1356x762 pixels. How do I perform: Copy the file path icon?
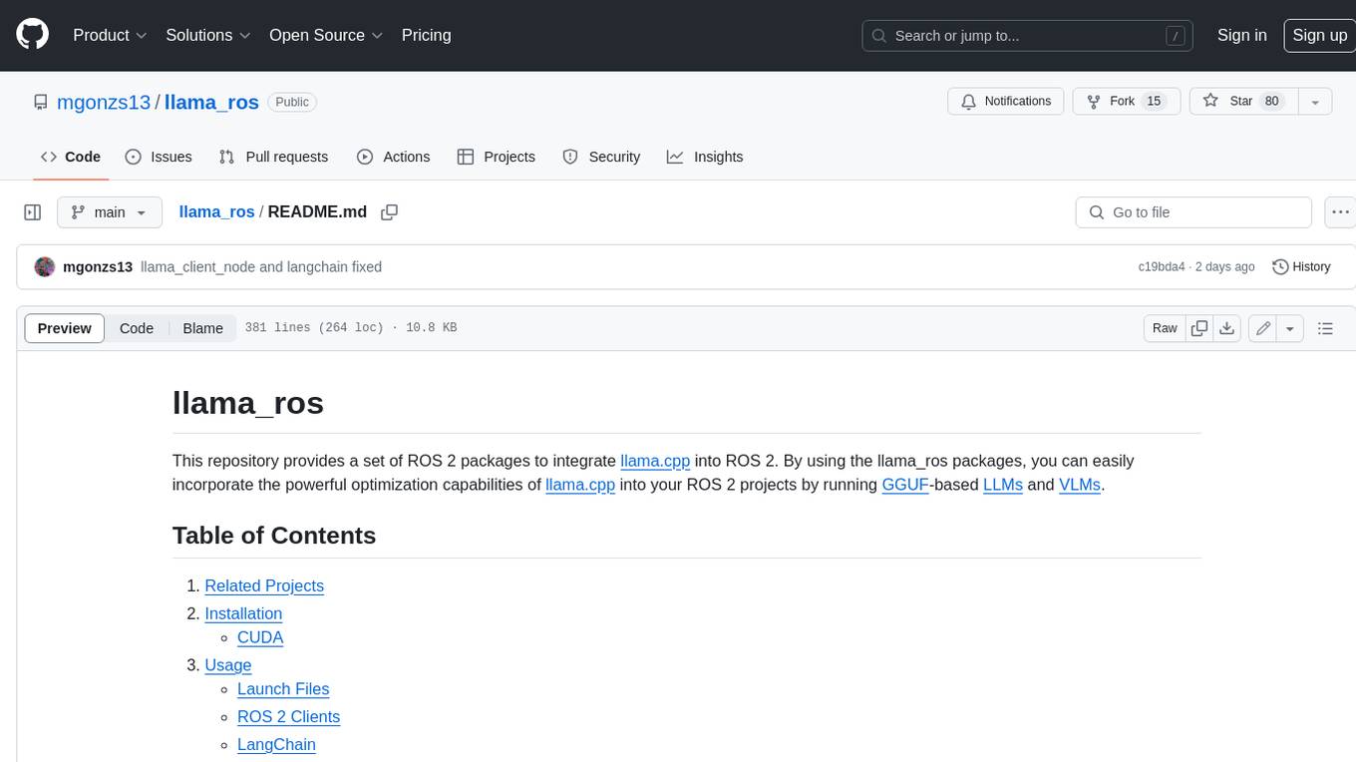point(390,212)
